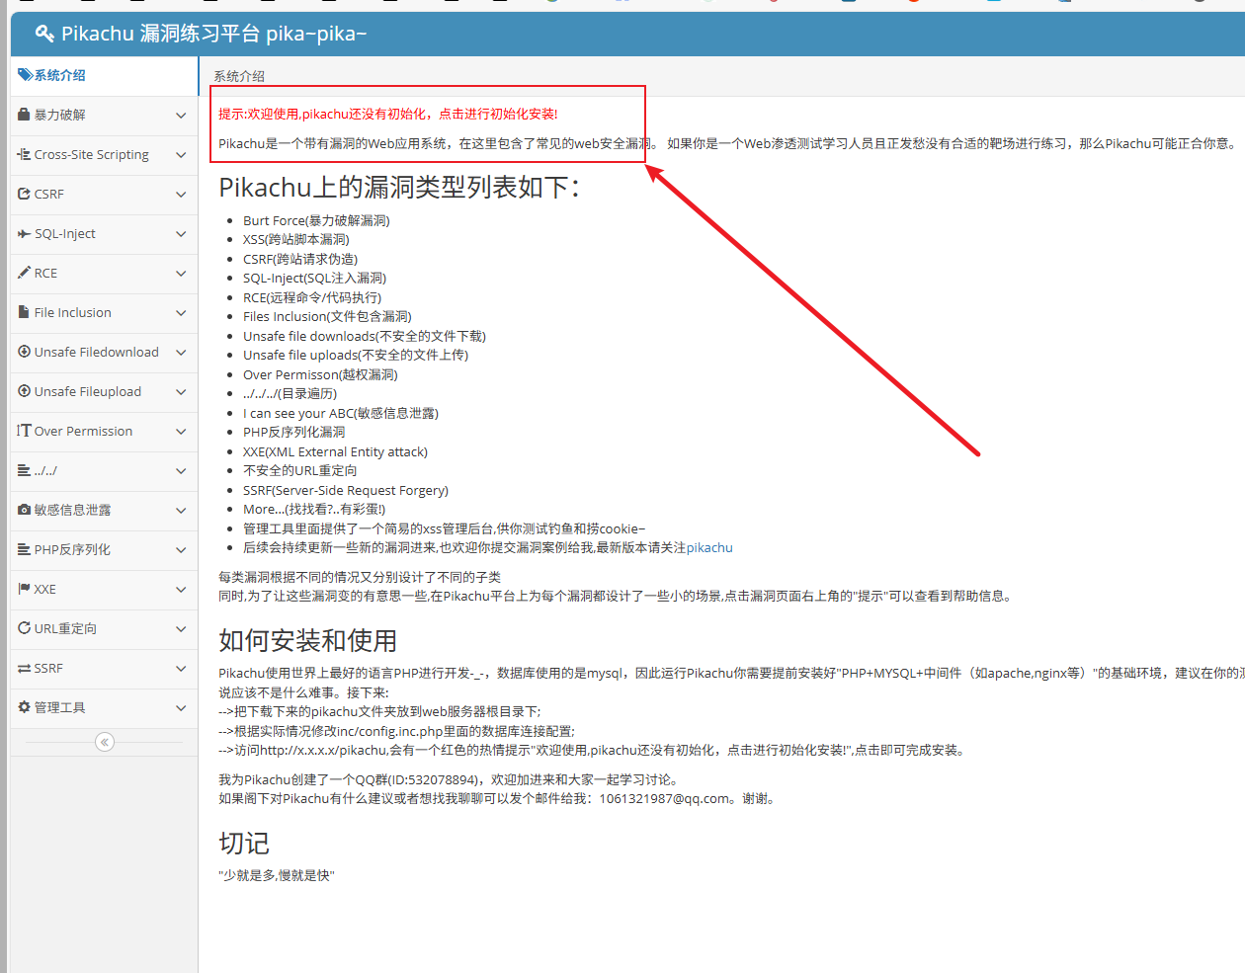Click the key icon in the Pikachu header
Viewport: 1245px width, 973px height.
click(x=44, y=35)
